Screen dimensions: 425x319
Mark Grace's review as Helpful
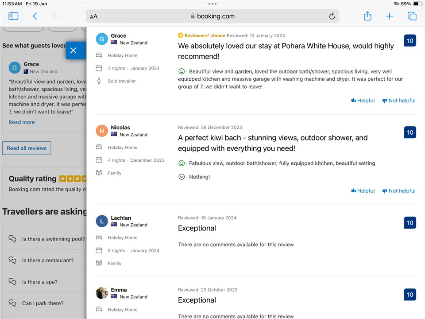[363, 101]
